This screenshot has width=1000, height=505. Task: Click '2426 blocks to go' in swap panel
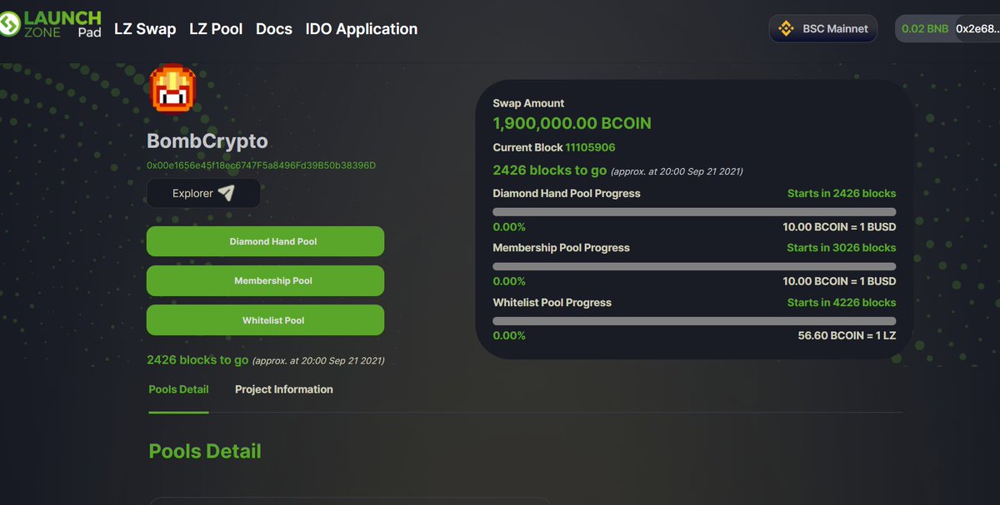click(x=550, y=170)
